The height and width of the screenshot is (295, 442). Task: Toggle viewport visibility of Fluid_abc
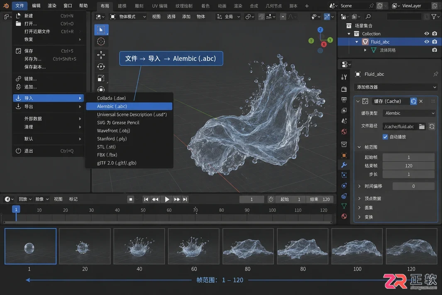(427, 42)
